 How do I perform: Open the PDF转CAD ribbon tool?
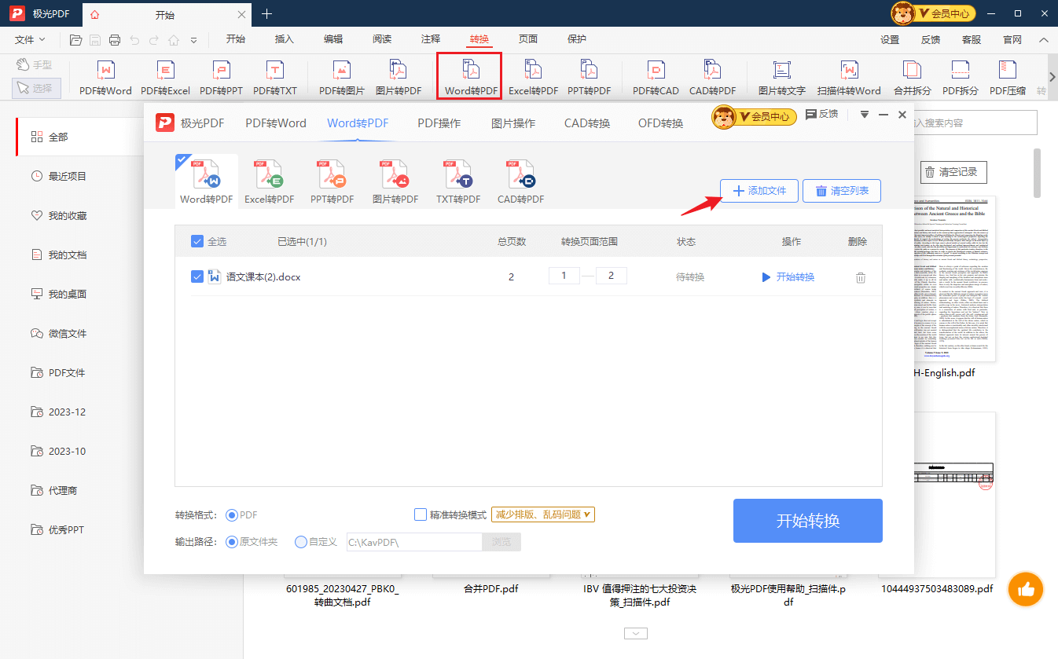(656, 78)
